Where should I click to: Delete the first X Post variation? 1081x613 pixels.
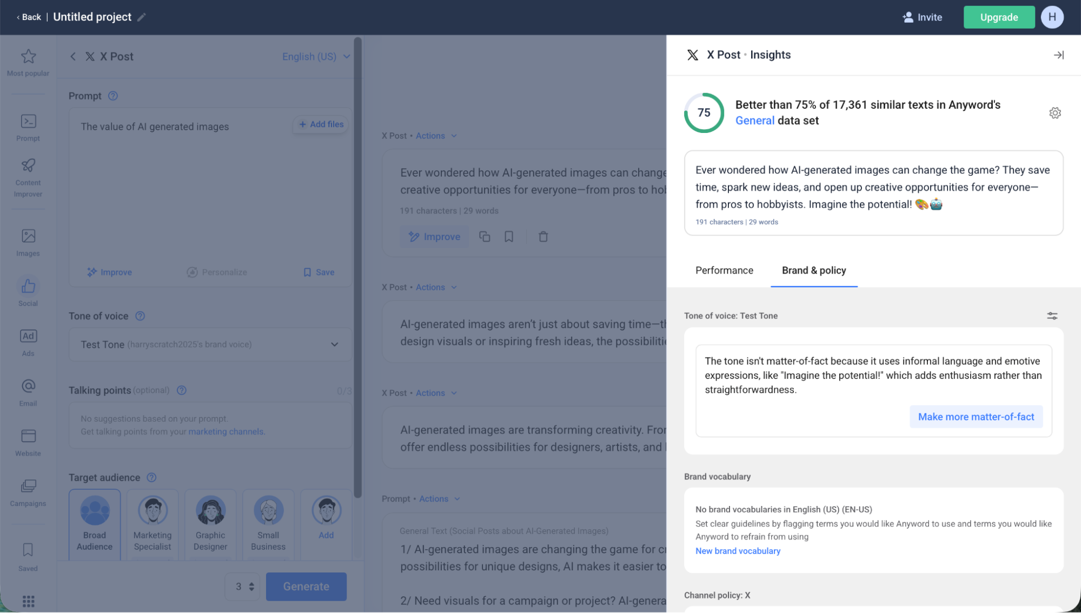[543, 236]
